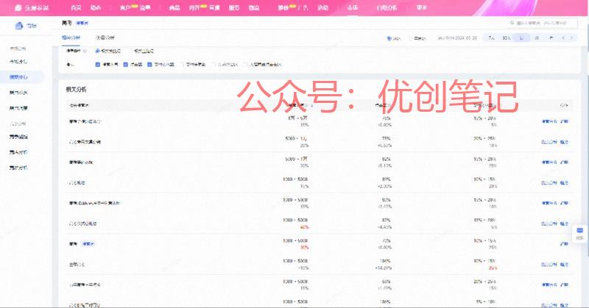Click the date text ending 2024-05-20

[457, 38]
